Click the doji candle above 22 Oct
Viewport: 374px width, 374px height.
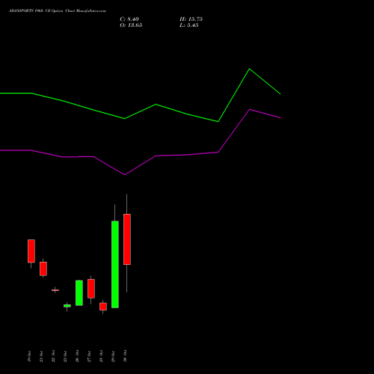click(55, 290)
